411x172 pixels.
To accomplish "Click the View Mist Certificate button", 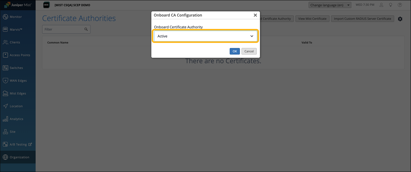I will tap(312, 19).
